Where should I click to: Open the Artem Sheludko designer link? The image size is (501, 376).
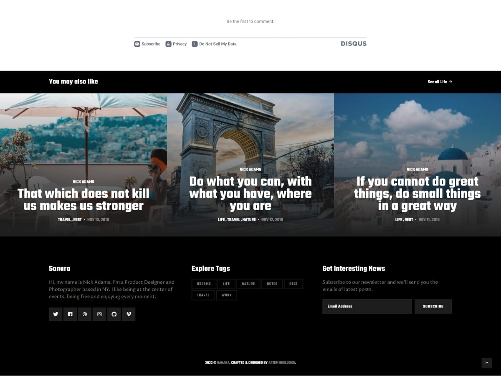pyautogui.click(x=282, y=363)
